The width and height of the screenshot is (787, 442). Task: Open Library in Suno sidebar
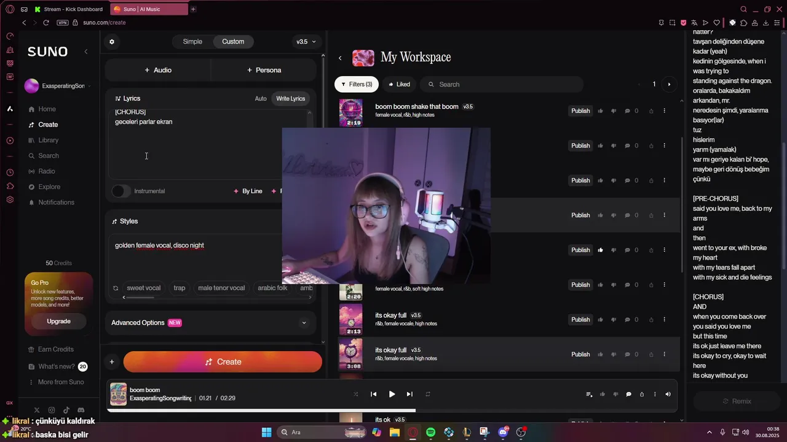coord(43,140)
